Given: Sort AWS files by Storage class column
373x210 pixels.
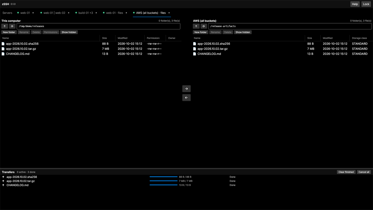Looking at the screenshot, I should coord(359,38).
